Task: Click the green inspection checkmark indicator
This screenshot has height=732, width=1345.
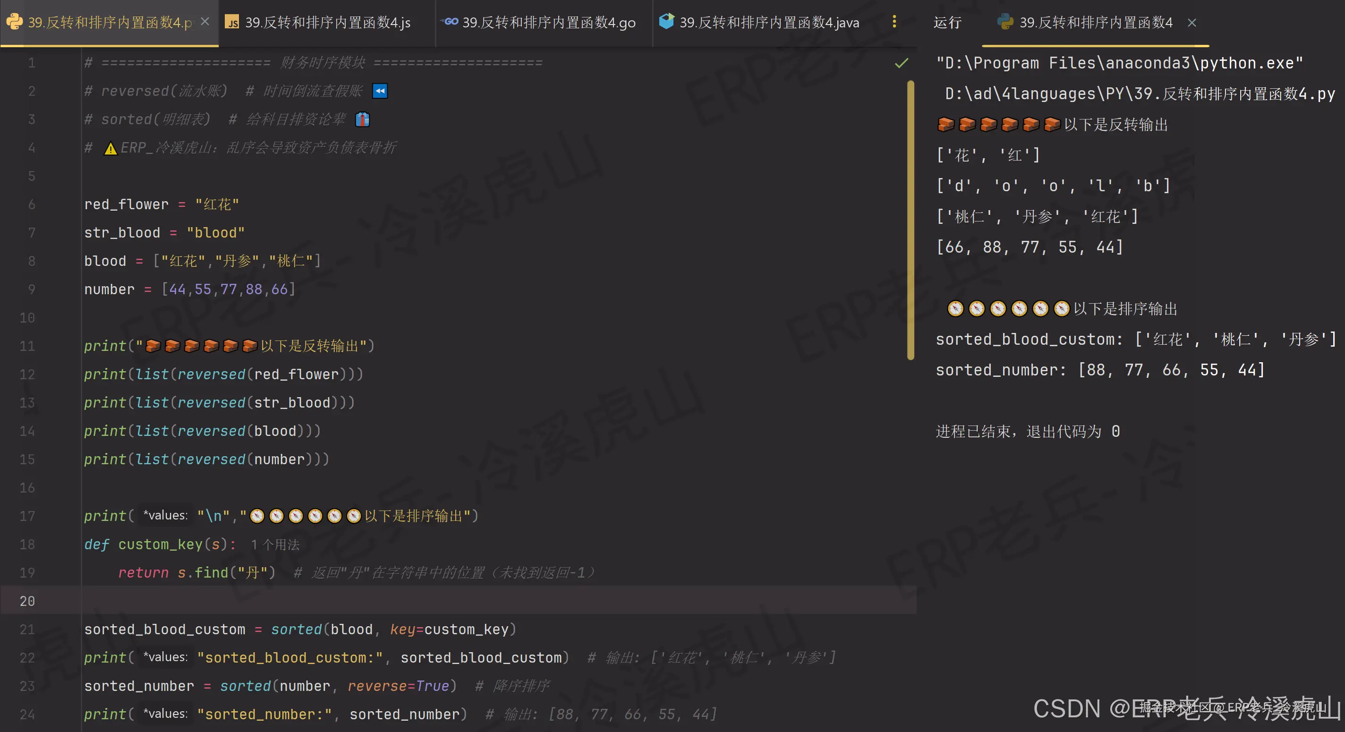Action: point(901,63)
